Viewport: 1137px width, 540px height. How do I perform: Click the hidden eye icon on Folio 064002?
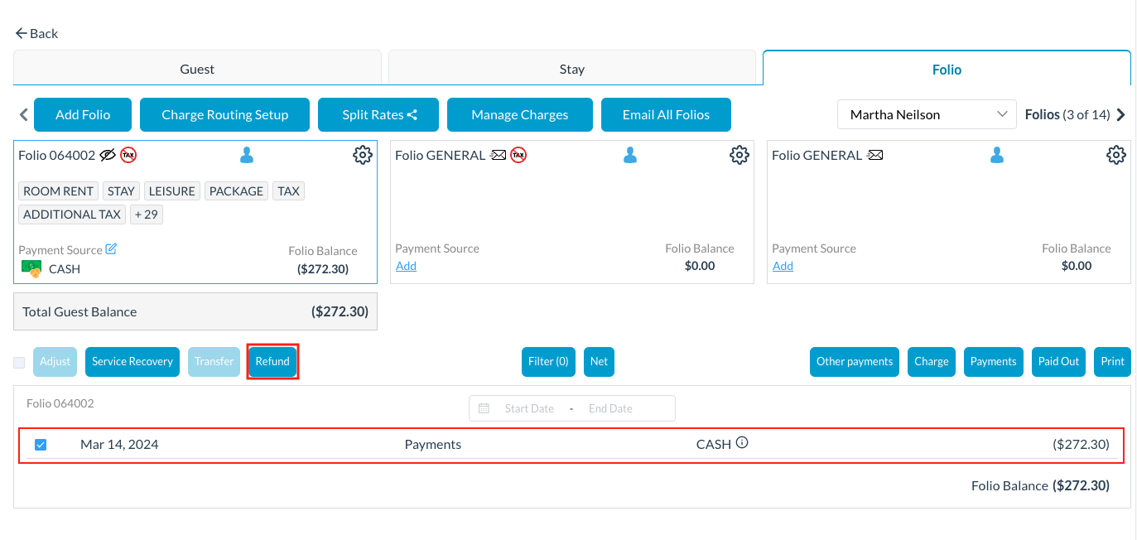pyautogui.click(x=108, y=155)
